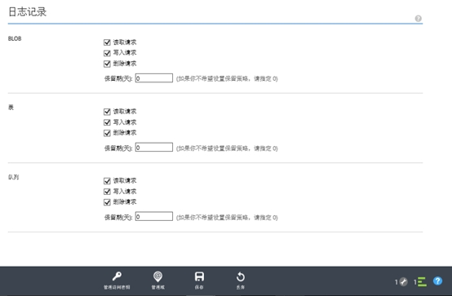Viewport: 452px width, 296px height.
Task: Toggle BLOB 写入请求 checkbox
Action: [107, 53]
